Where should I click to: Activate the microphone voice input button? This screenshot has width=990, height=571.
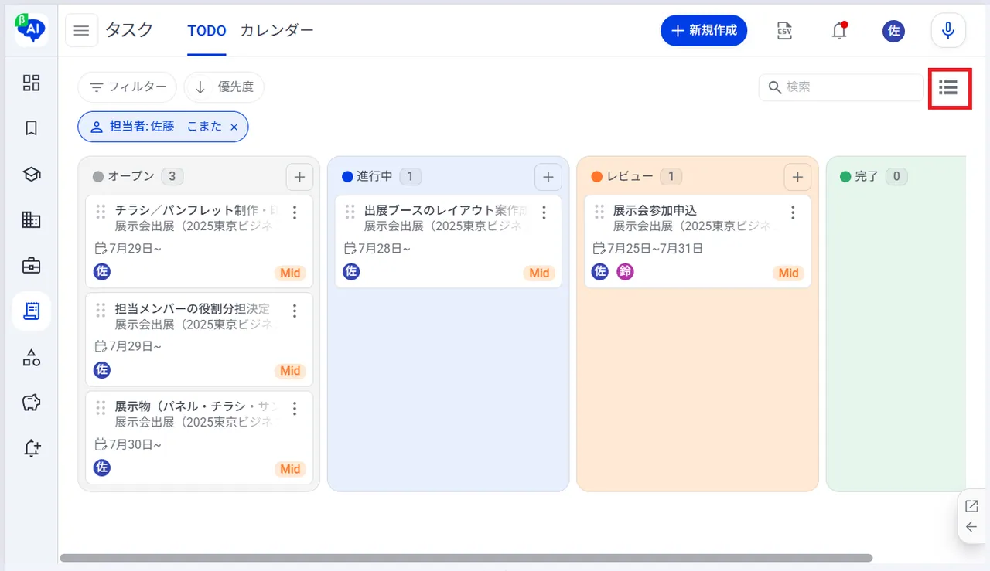click(948, 31)
